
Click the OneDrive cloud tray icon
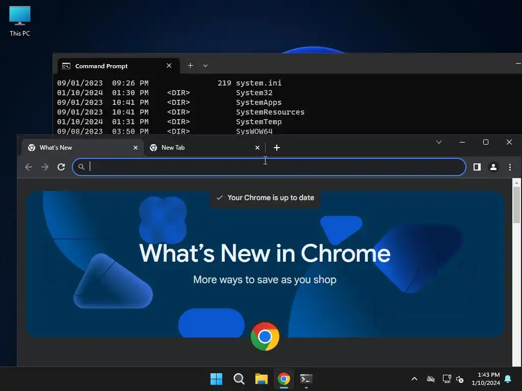431,379
